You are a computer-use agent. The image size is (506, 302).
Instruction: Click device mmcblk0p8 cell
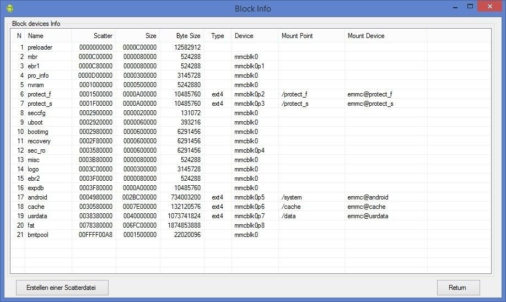click(x=250, y=225)
